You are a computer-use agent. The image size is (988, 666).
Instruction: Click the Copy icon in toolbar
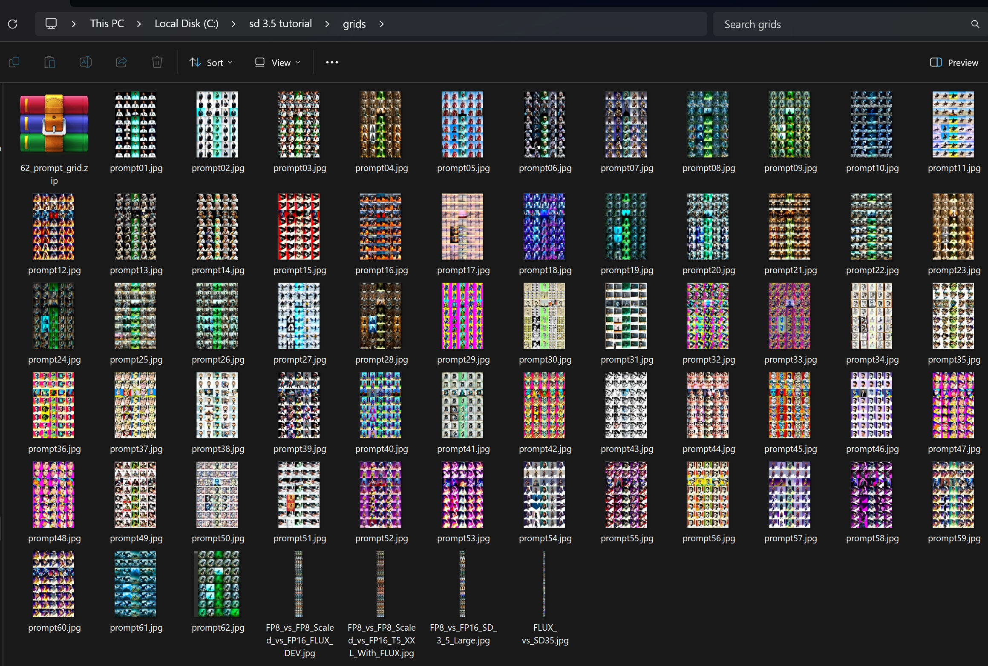click(x=14, y=63)
